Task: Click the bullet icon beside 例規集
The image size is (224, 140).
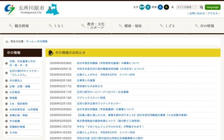Action: click(x=6, y=98)
